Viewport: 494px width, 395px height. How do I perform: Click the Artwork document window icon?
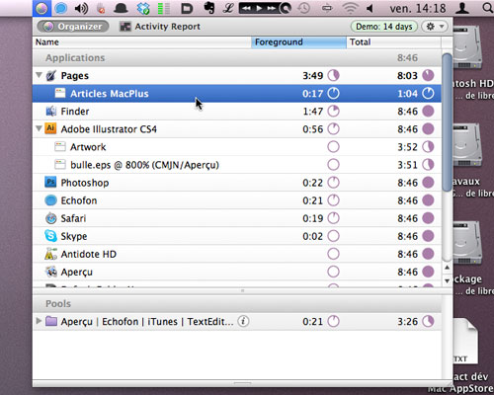click(60, 147)
